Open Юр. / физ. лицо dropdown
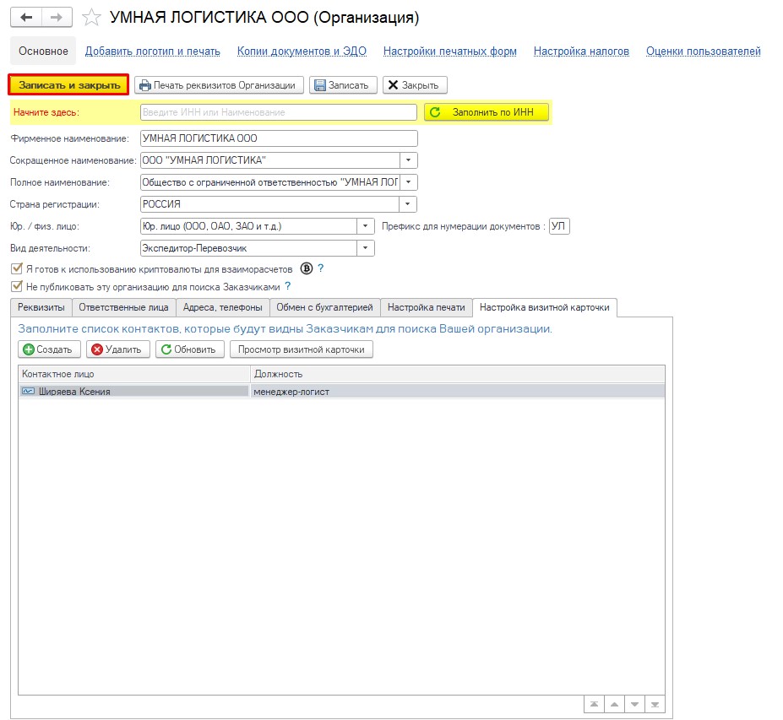 coord(366,226)
